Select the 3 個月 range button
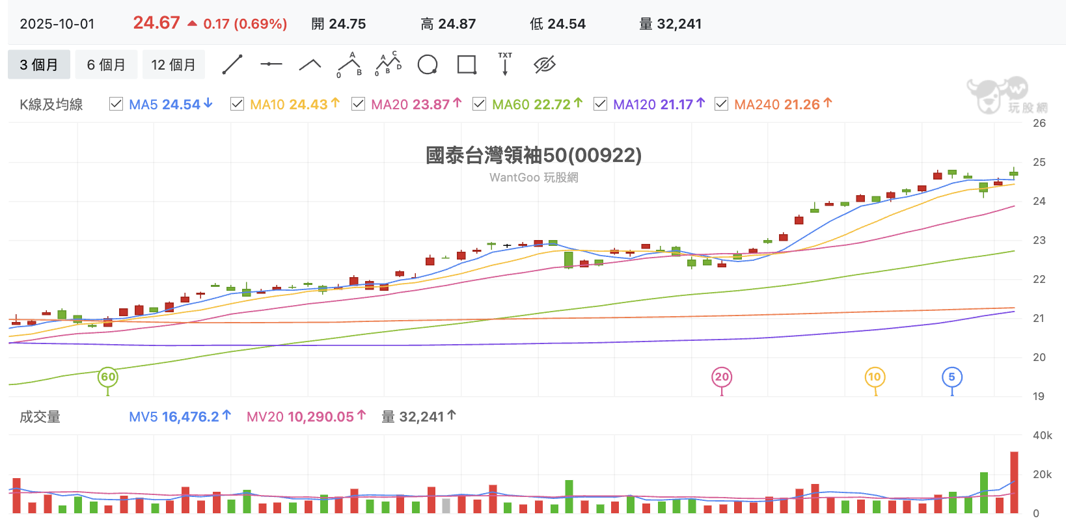 (x=39, y=64)
